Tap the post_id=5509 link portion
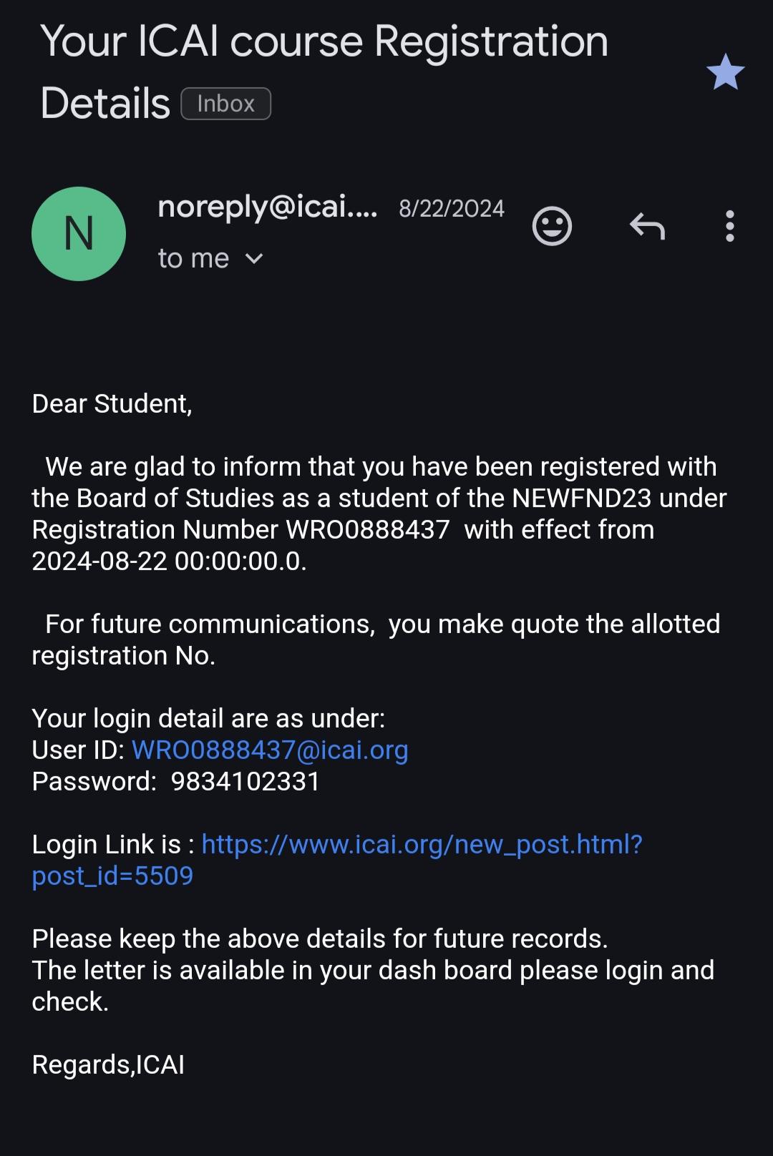The width and height of the screenshot is (773, 1156). [112, 876]
